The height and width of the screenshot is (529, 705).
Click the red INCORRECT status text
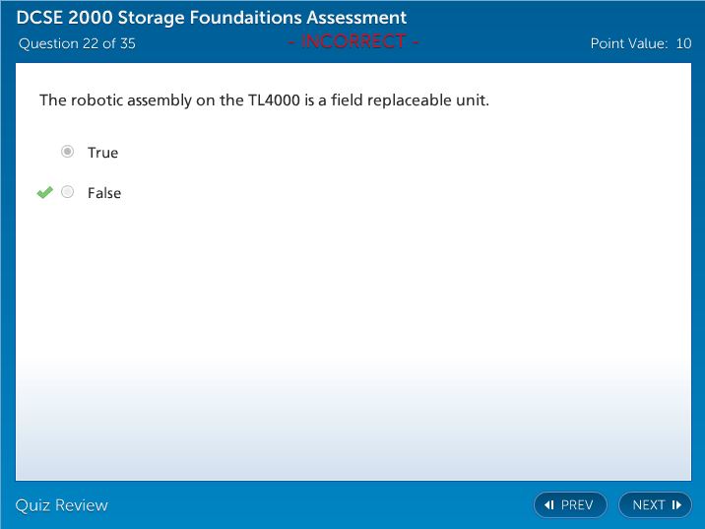[354, 41]
